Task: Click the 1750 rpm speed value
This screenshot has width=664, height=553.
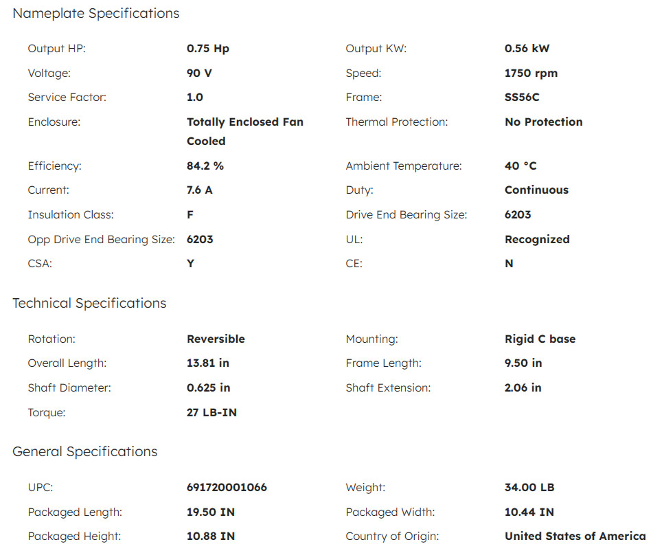Action: [x=531, y=74]
